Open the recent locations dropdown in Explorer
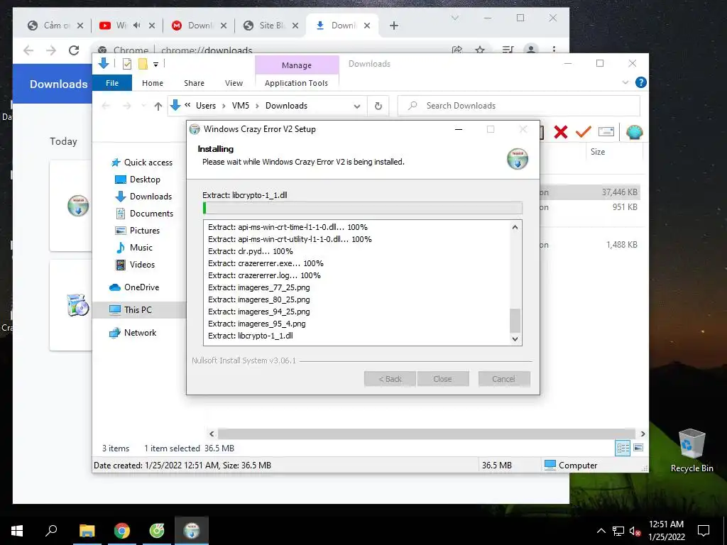This screenshot has height=545, width=727. tap(143, 106)
